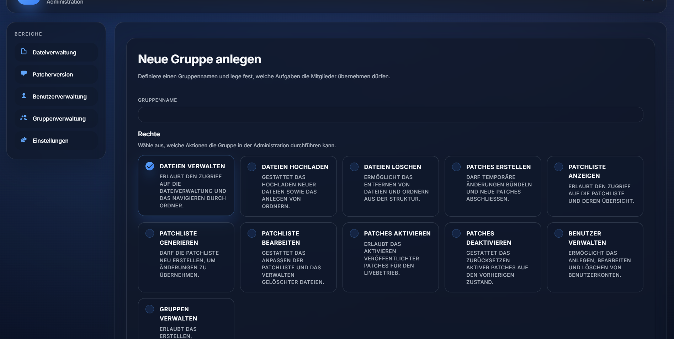Tick the Patchliste generieren checkbox
Screen dimensions: 674x339
coord(150,233)
